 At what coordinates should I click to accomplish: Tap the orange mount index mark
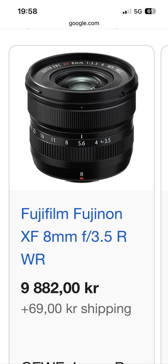pyautogui.click(x=82, y=178)
